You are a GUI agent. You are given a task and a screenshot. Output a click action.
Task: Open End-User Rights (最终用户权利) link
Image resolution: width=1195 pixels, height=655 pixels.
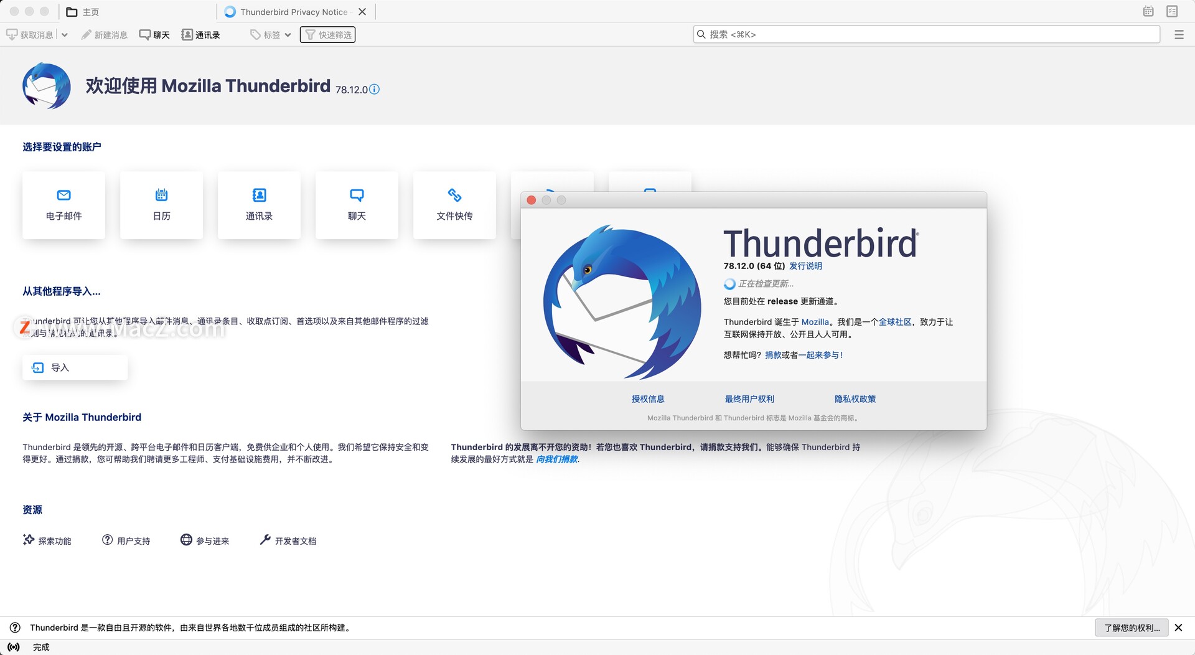[749, 399]
